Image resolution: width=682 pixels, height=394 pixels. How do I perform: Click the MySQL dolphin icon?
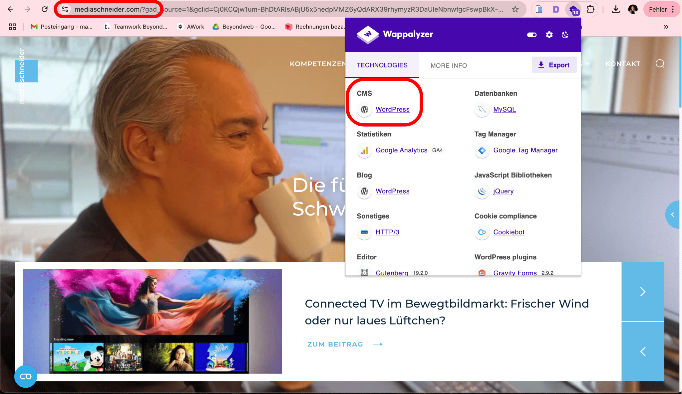click(x=482, y=109)
